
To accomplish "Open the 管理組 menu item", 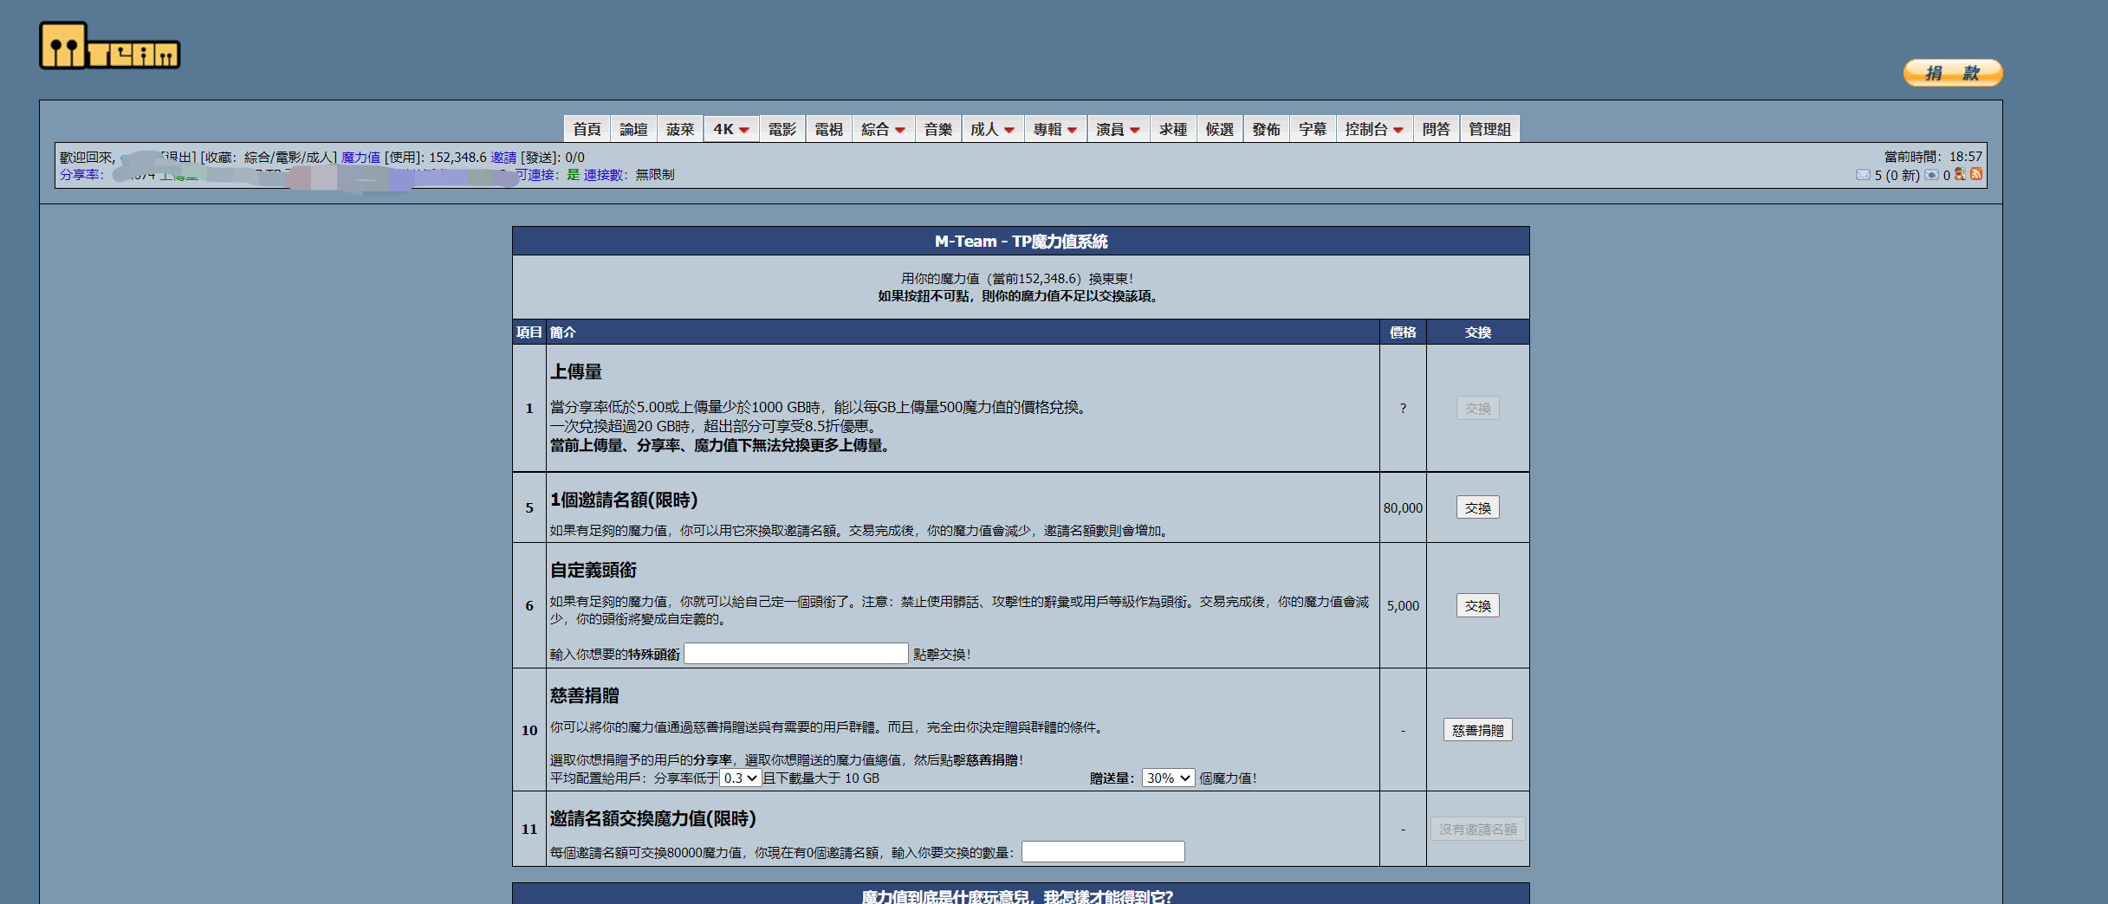I will point(1490,129).
